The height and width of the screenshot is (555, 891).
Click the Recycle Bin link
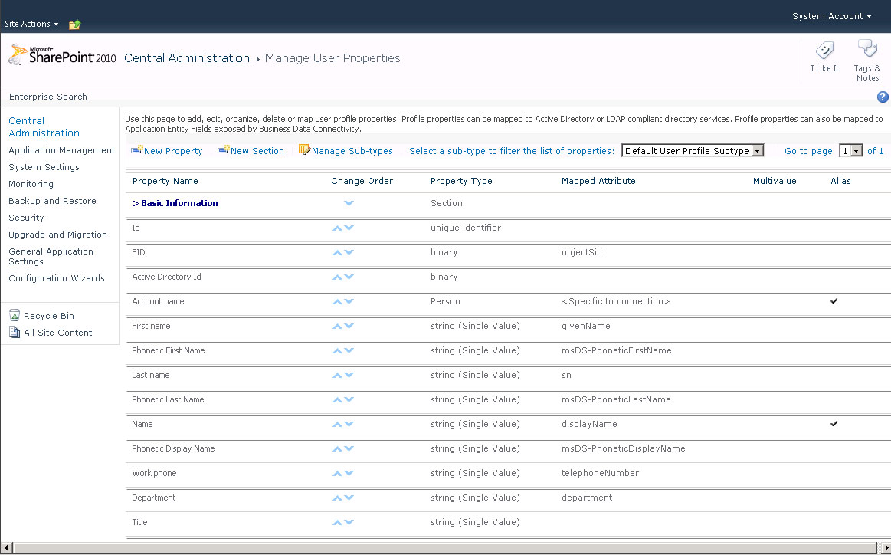tap(49, 316)
